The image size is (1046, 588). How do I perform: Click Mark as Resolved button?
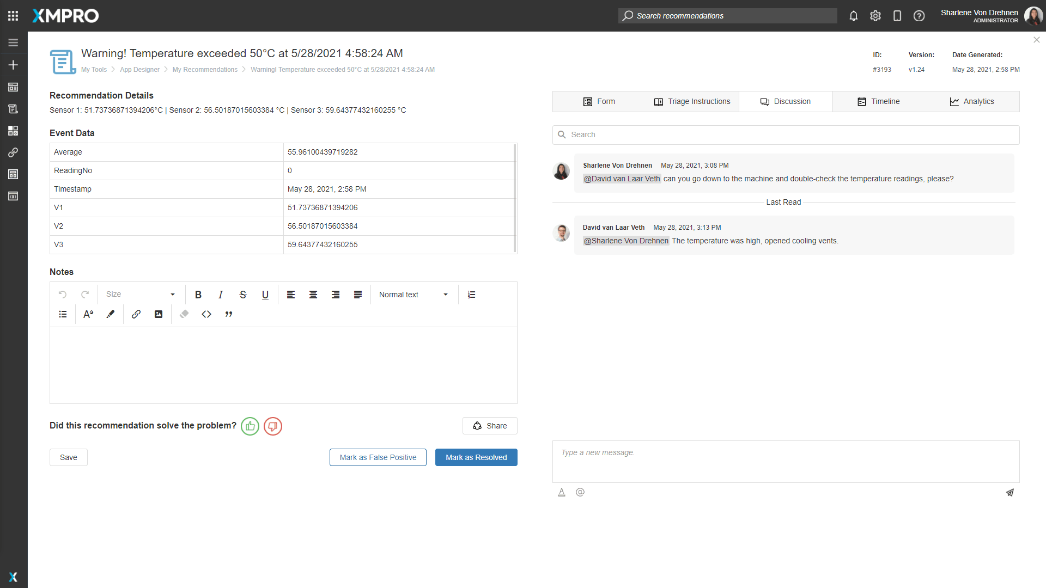[x=476, y=457]
